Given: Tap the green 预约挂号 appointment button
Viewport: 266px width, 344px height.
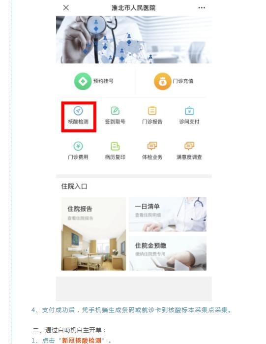Looking at the screenshot, I should click(x=94, y=81).
